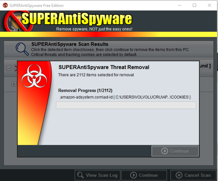Click Continue in the bottom button bar
Viewport: 218px width, 181px height.
tap(144, 175)
